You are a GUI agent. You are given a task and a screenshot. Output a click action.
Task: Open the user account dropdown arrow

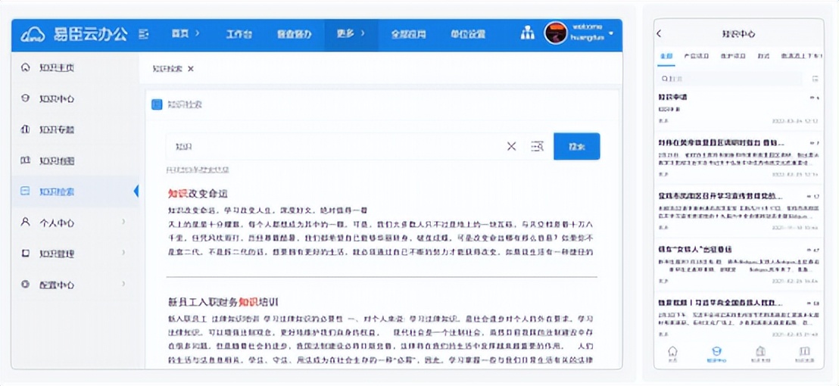click(x=611, y=34)
